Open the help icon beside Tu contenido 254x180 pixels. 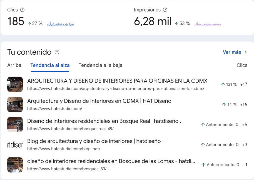[57, 52]
